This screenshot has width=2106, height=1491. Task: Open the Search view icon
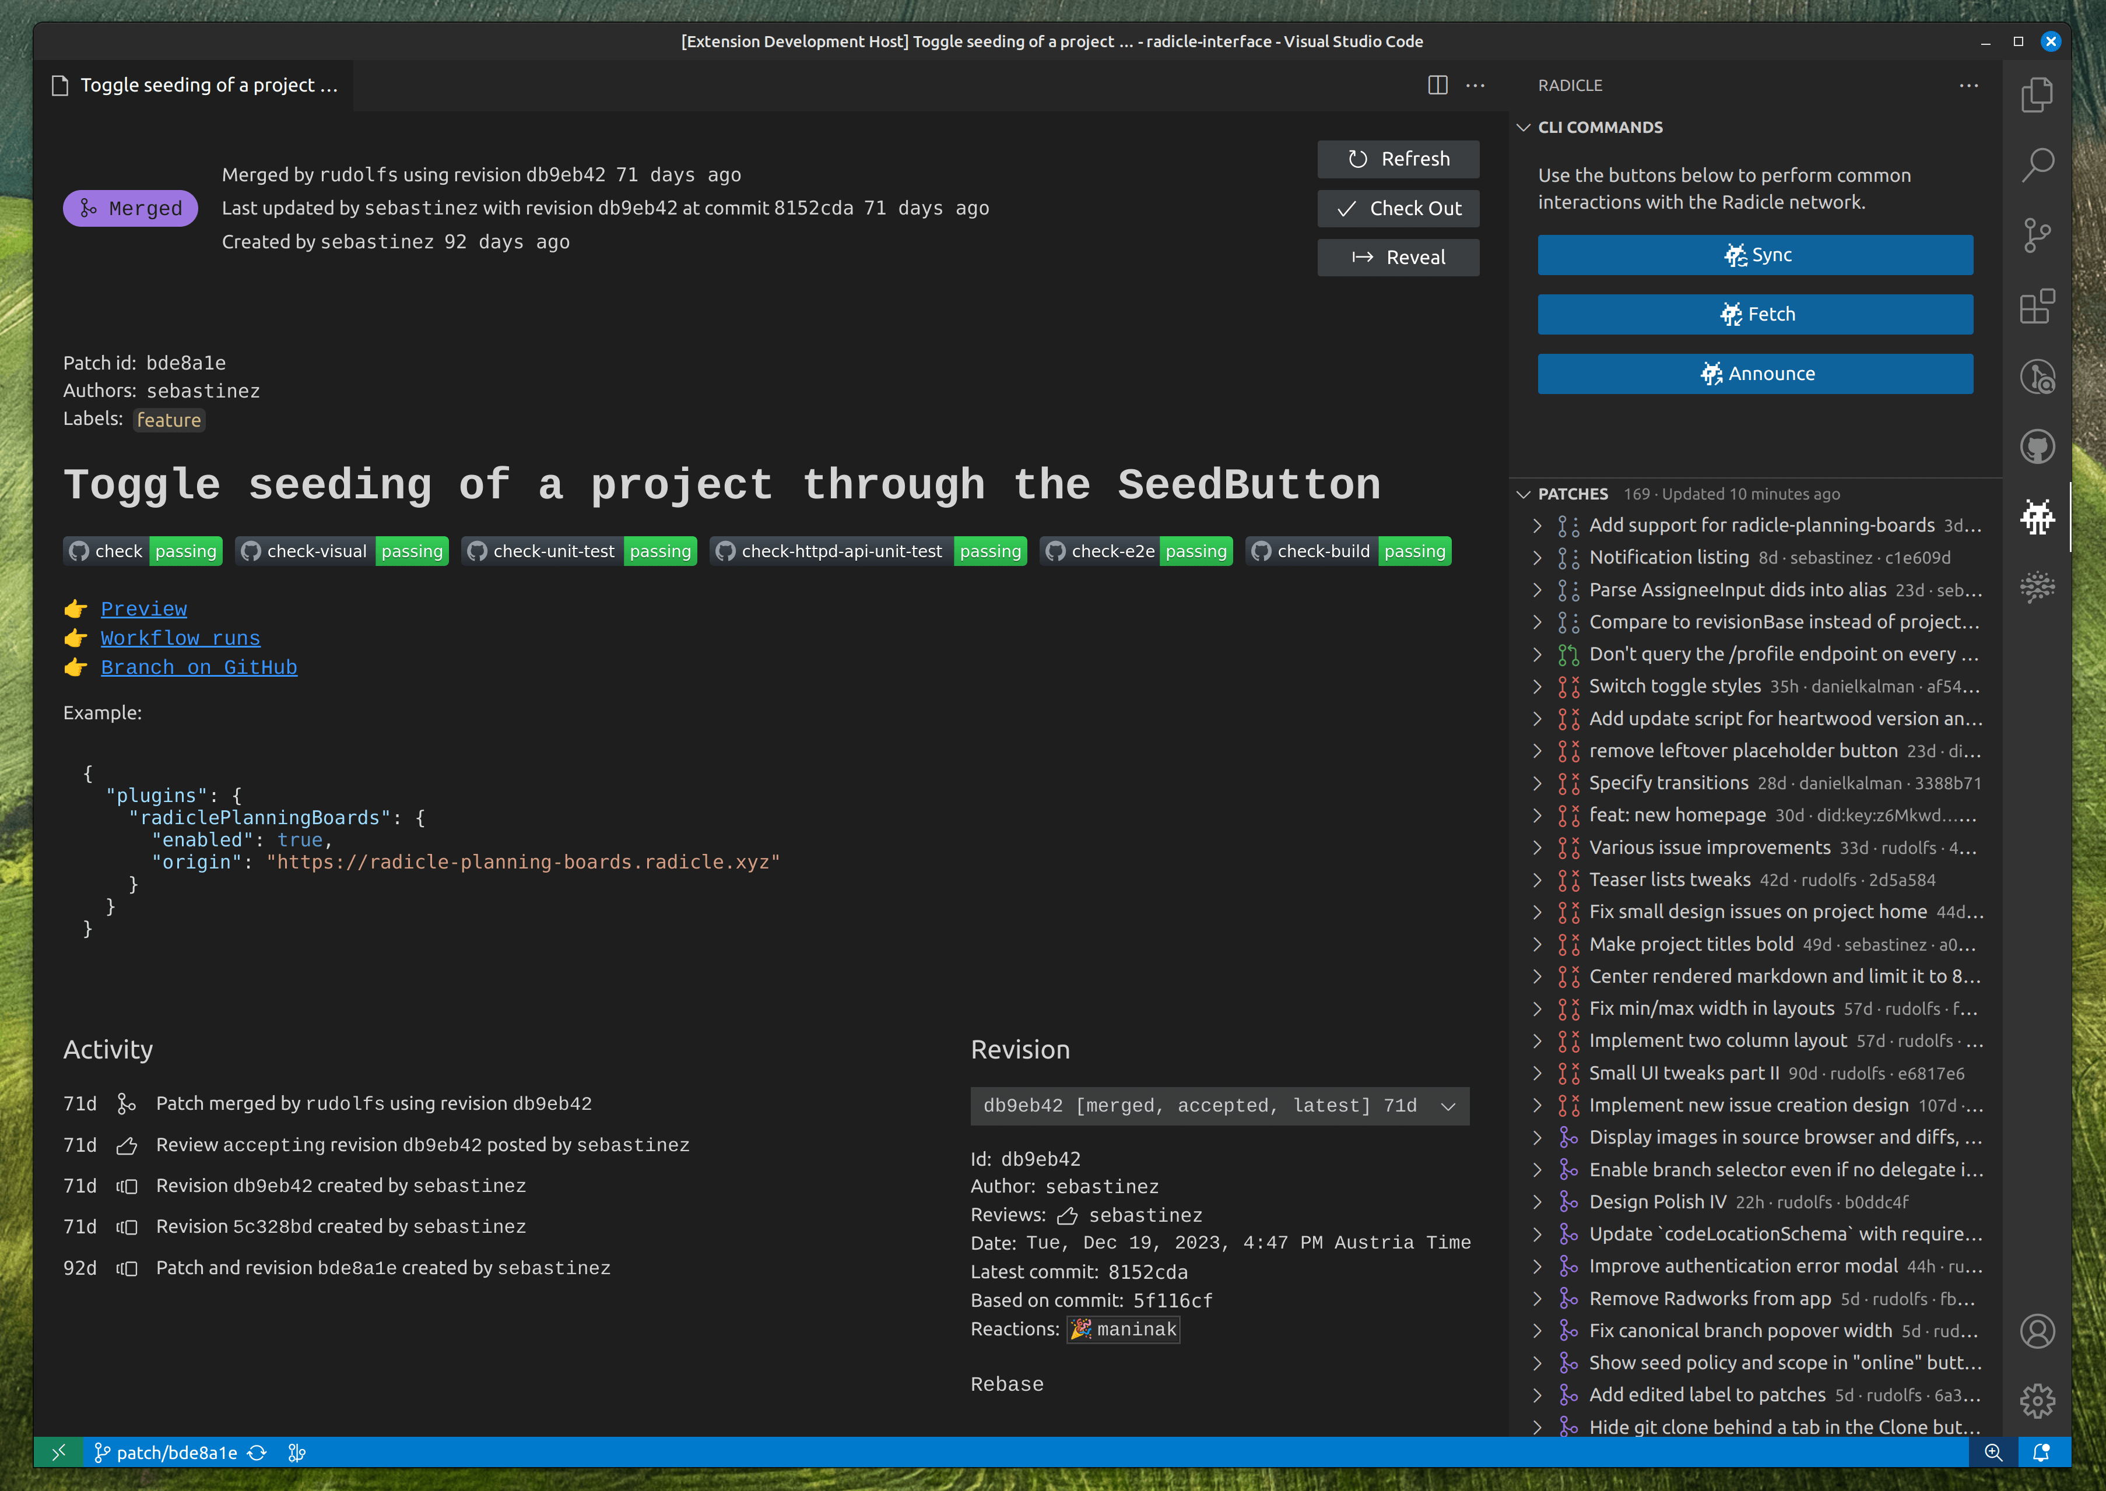[x=2036, y=166]
